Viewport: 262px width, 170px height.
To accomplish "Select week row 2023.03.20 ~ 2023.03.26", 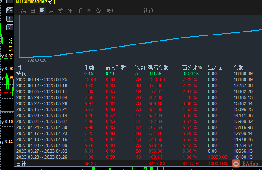I will pos(135,157).
